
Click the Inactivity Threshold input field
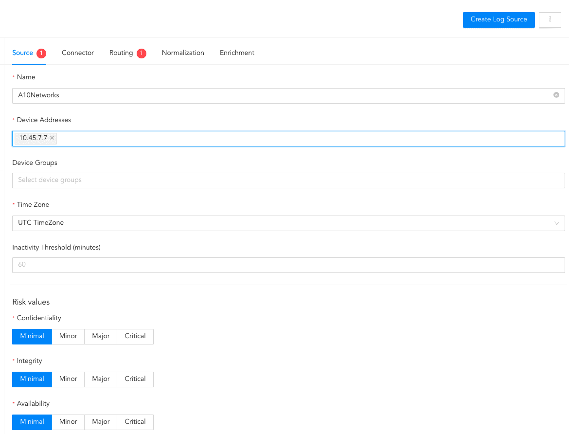288,265
